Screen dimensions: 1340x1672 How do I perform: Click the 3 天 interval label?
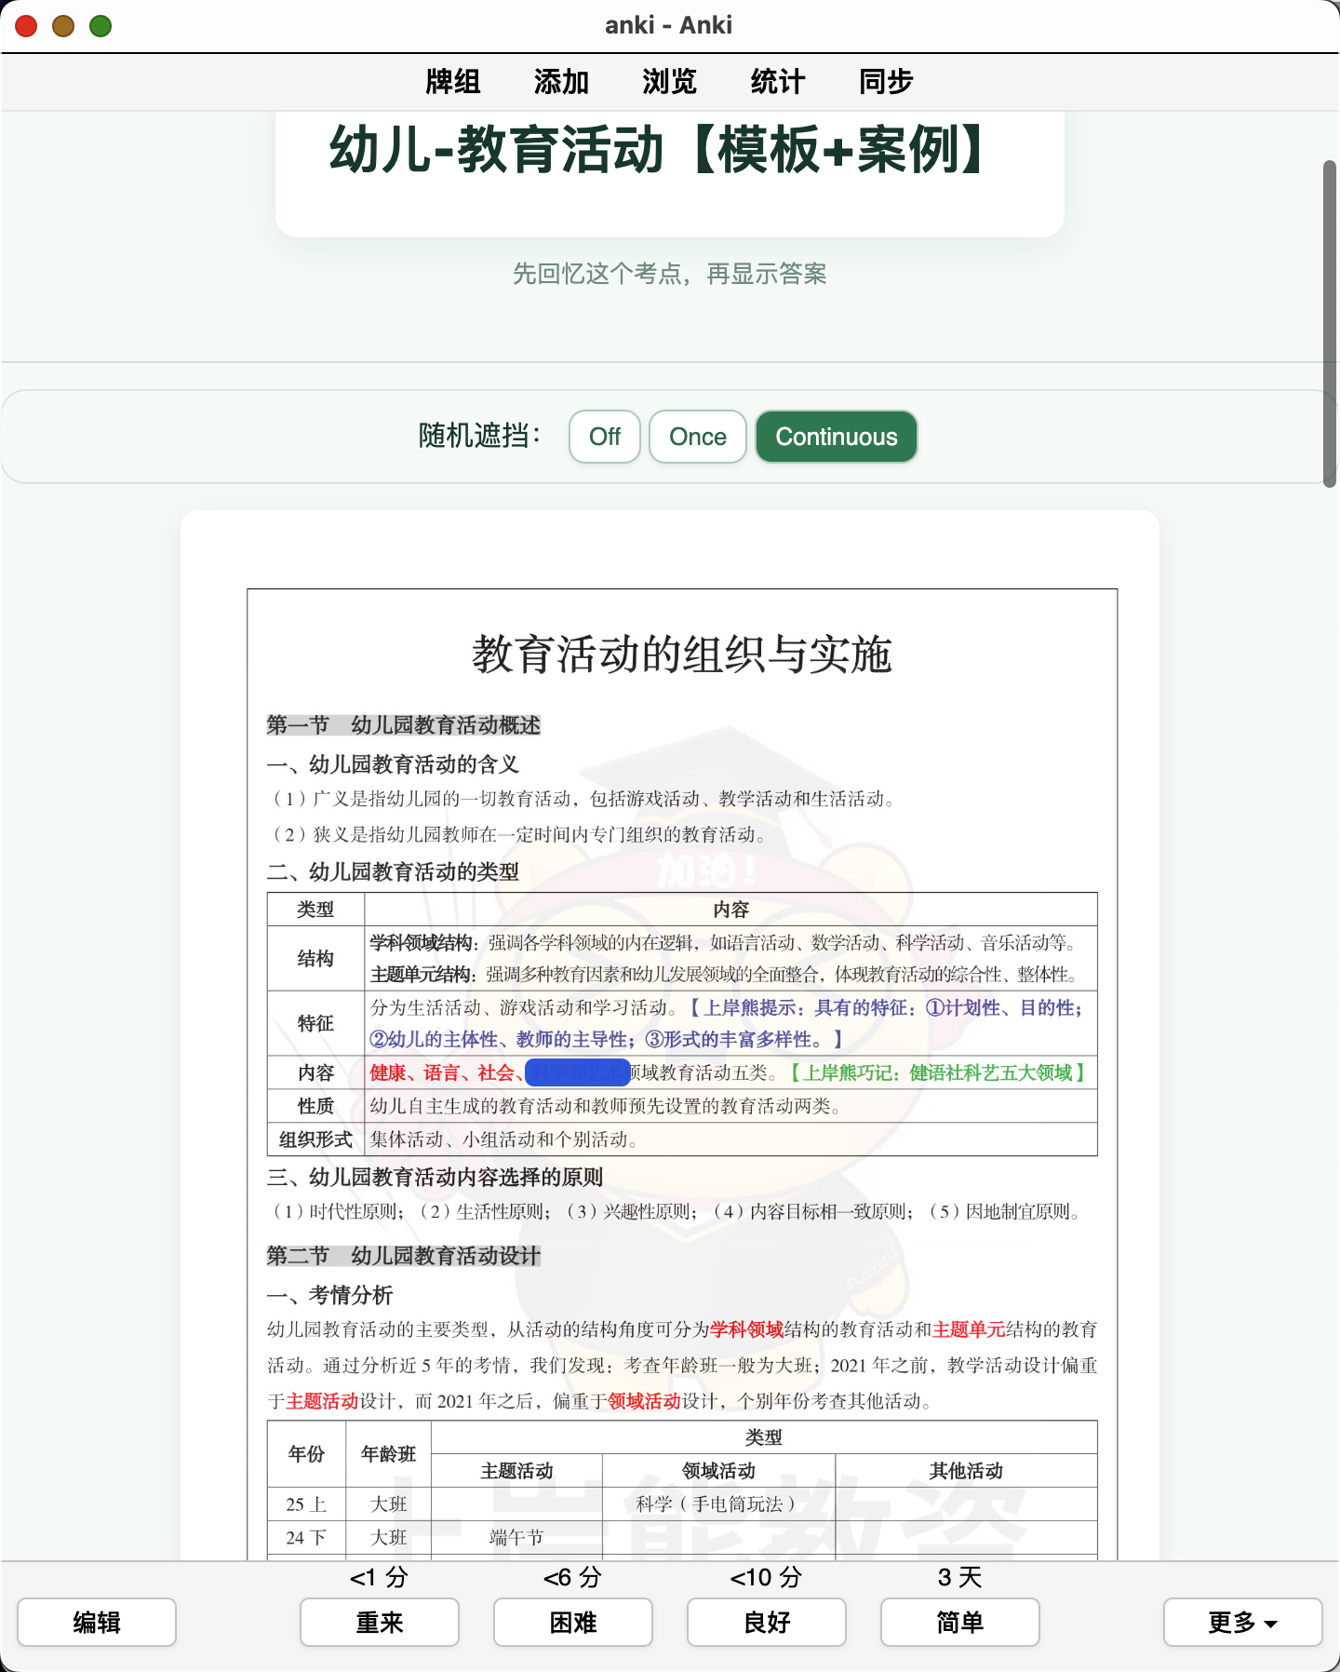click(959, 1577)
